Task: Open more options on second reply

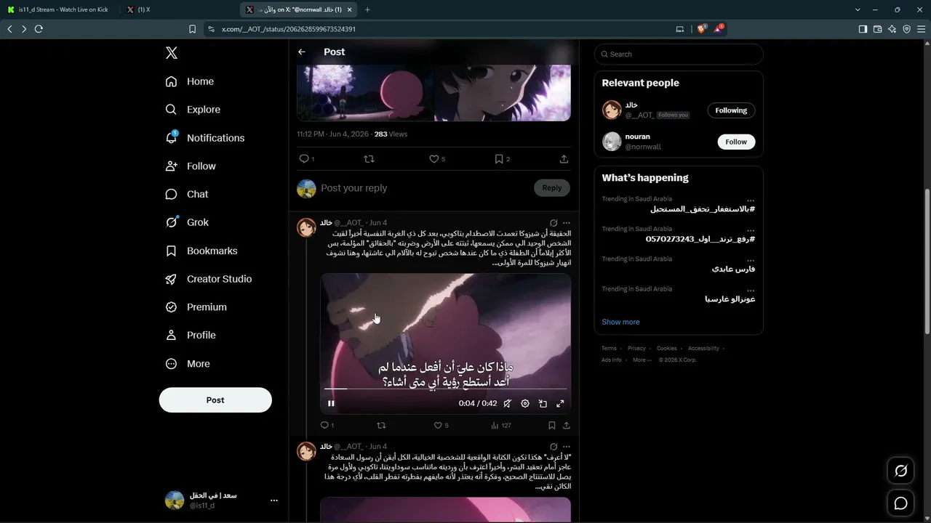Action: [567, 447]
